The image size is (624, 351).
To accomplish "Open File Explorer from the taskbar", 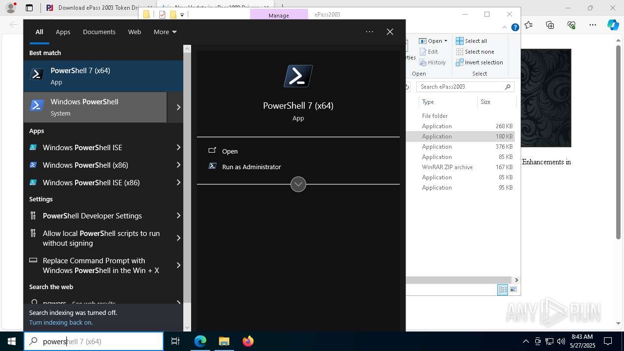I will (x=224, y=341).
